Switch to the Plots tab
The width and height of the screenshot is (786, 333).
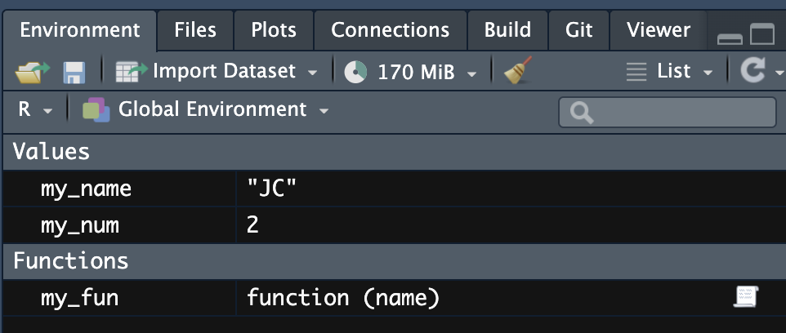pyautogui.click(x=274, y=30)
